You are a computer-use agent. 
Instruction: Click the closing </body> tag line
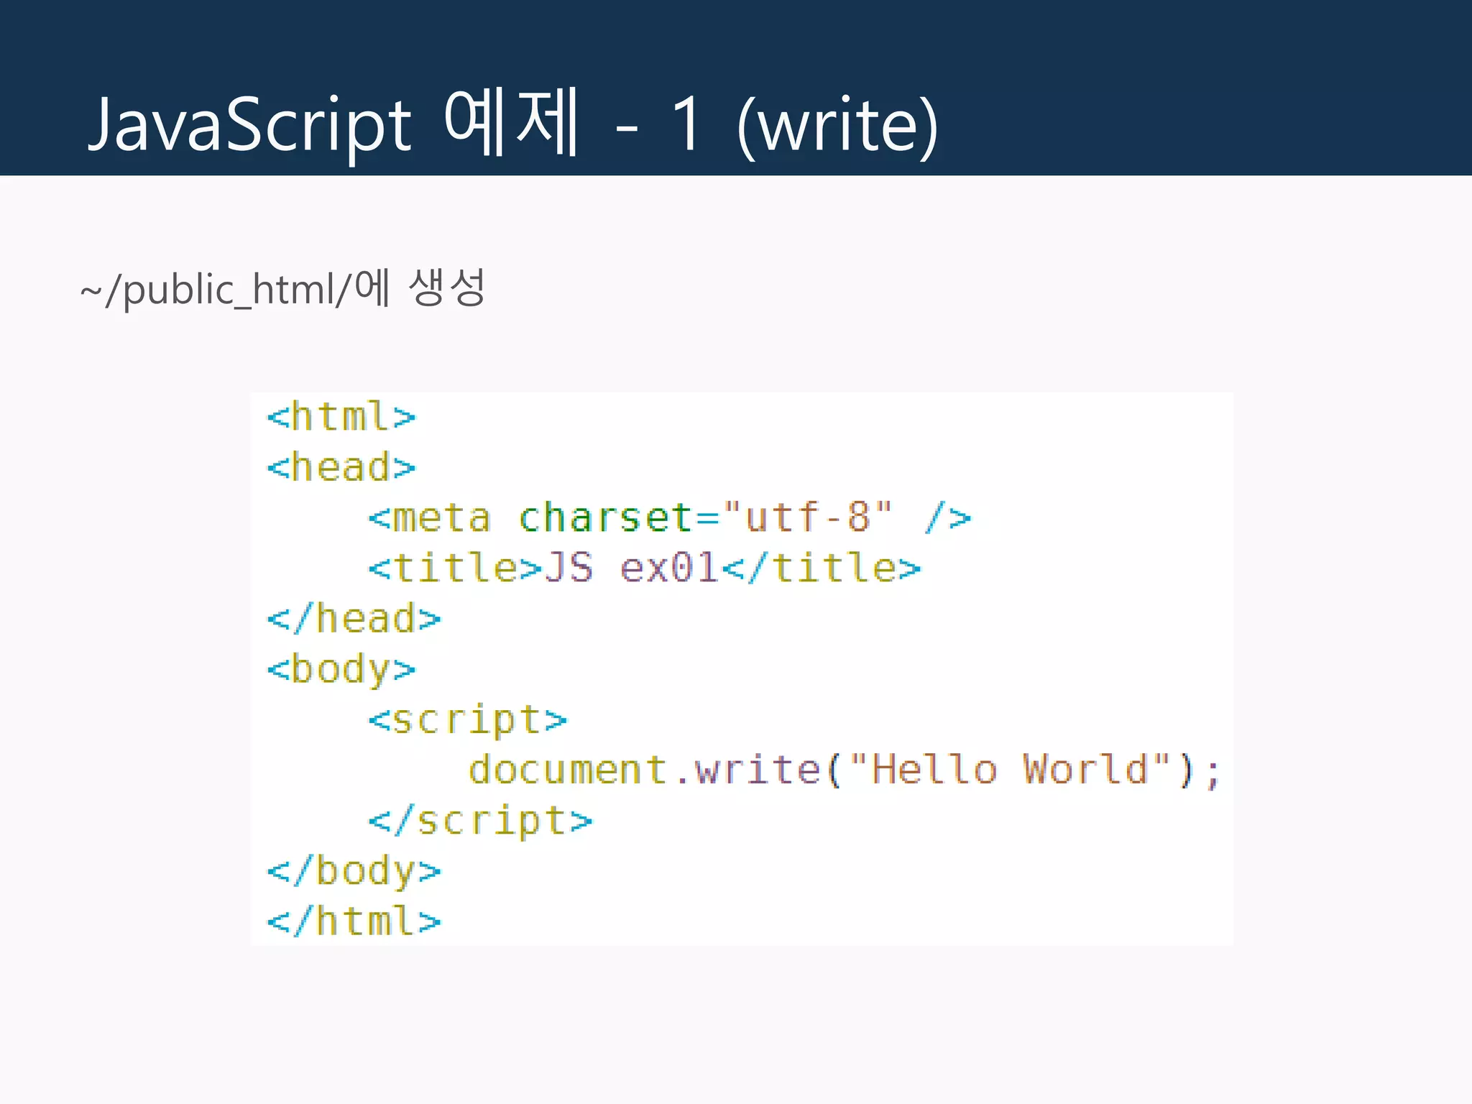354,872
